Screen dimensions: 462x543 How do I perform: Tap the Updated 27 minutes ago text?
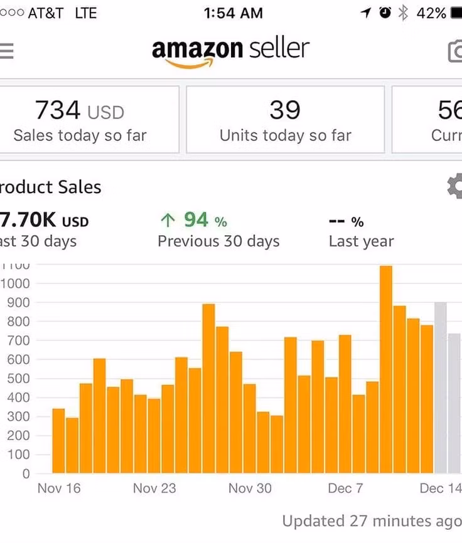(x=372, y=520)
